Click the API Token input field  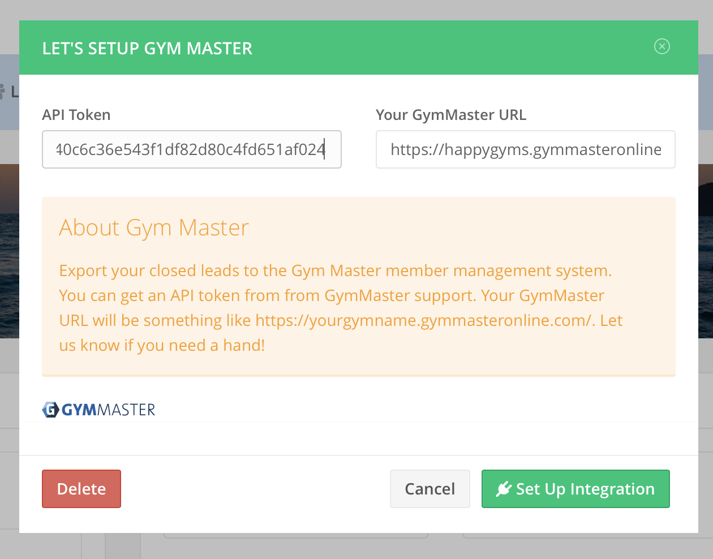192,149
